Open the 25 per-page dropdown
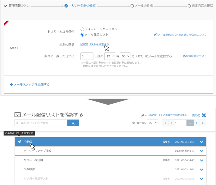The width and height of the screenshot is (216, 185). click(152, 123)
